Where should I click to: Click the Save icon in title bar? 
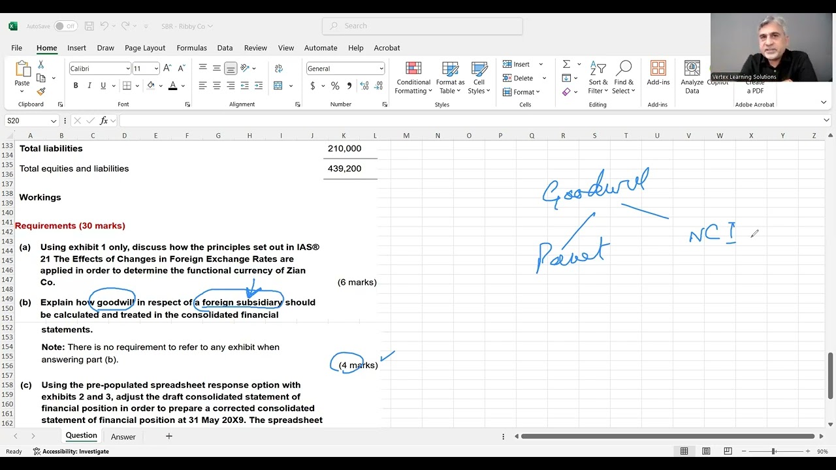coord(89,26)
